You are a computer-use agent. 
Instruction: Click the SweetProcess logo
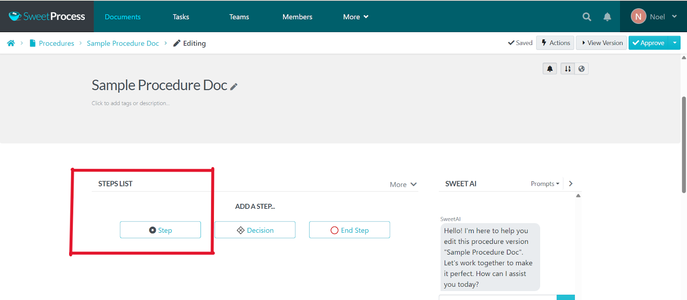click(47, 16)
